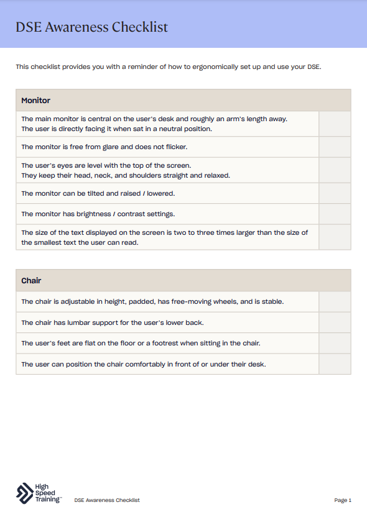Tick the box for eyes level with screen top

point(335,170)
